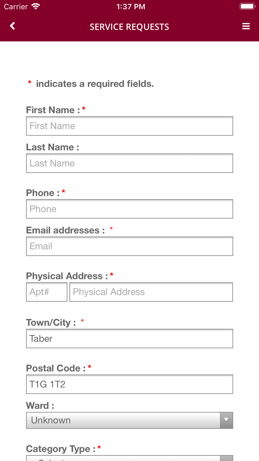This screenshot has height=461, width=259.
Task: Click the First Name label
Action: click(53, 110)
